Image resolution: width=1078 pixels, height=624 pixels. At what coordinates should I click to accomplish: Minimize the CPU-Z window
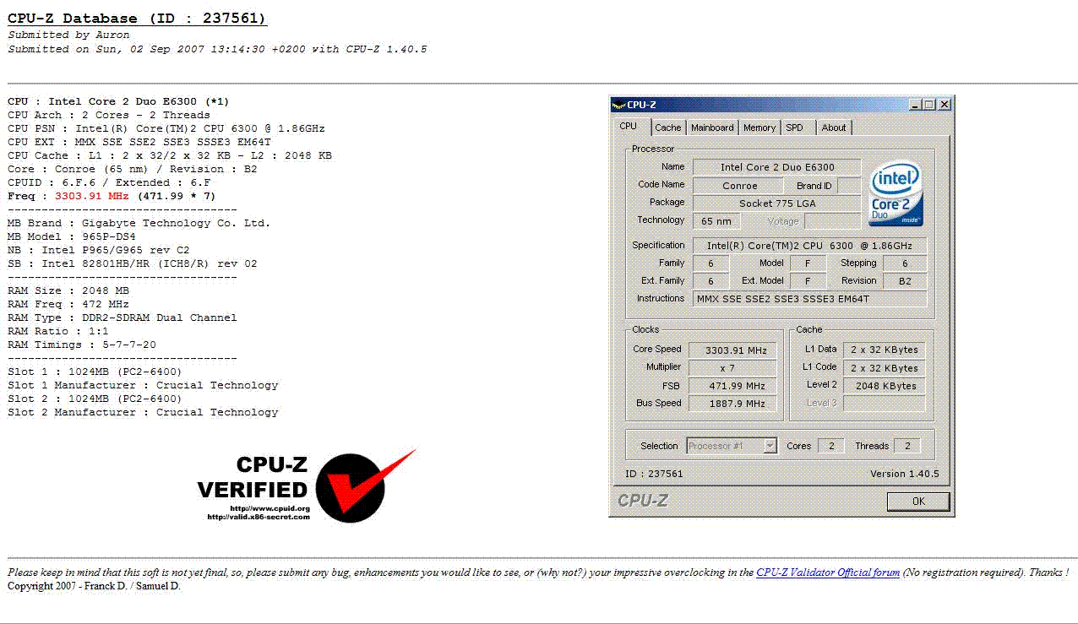(915, 105)
